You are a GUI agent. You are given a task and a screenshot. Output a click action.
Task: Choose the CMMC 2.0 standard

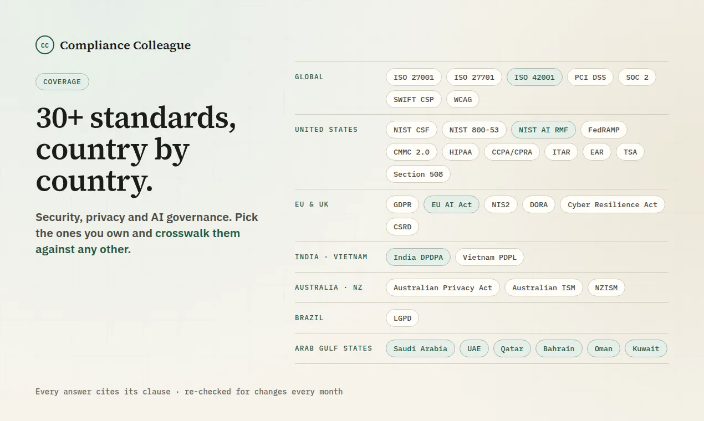[411, 152]
